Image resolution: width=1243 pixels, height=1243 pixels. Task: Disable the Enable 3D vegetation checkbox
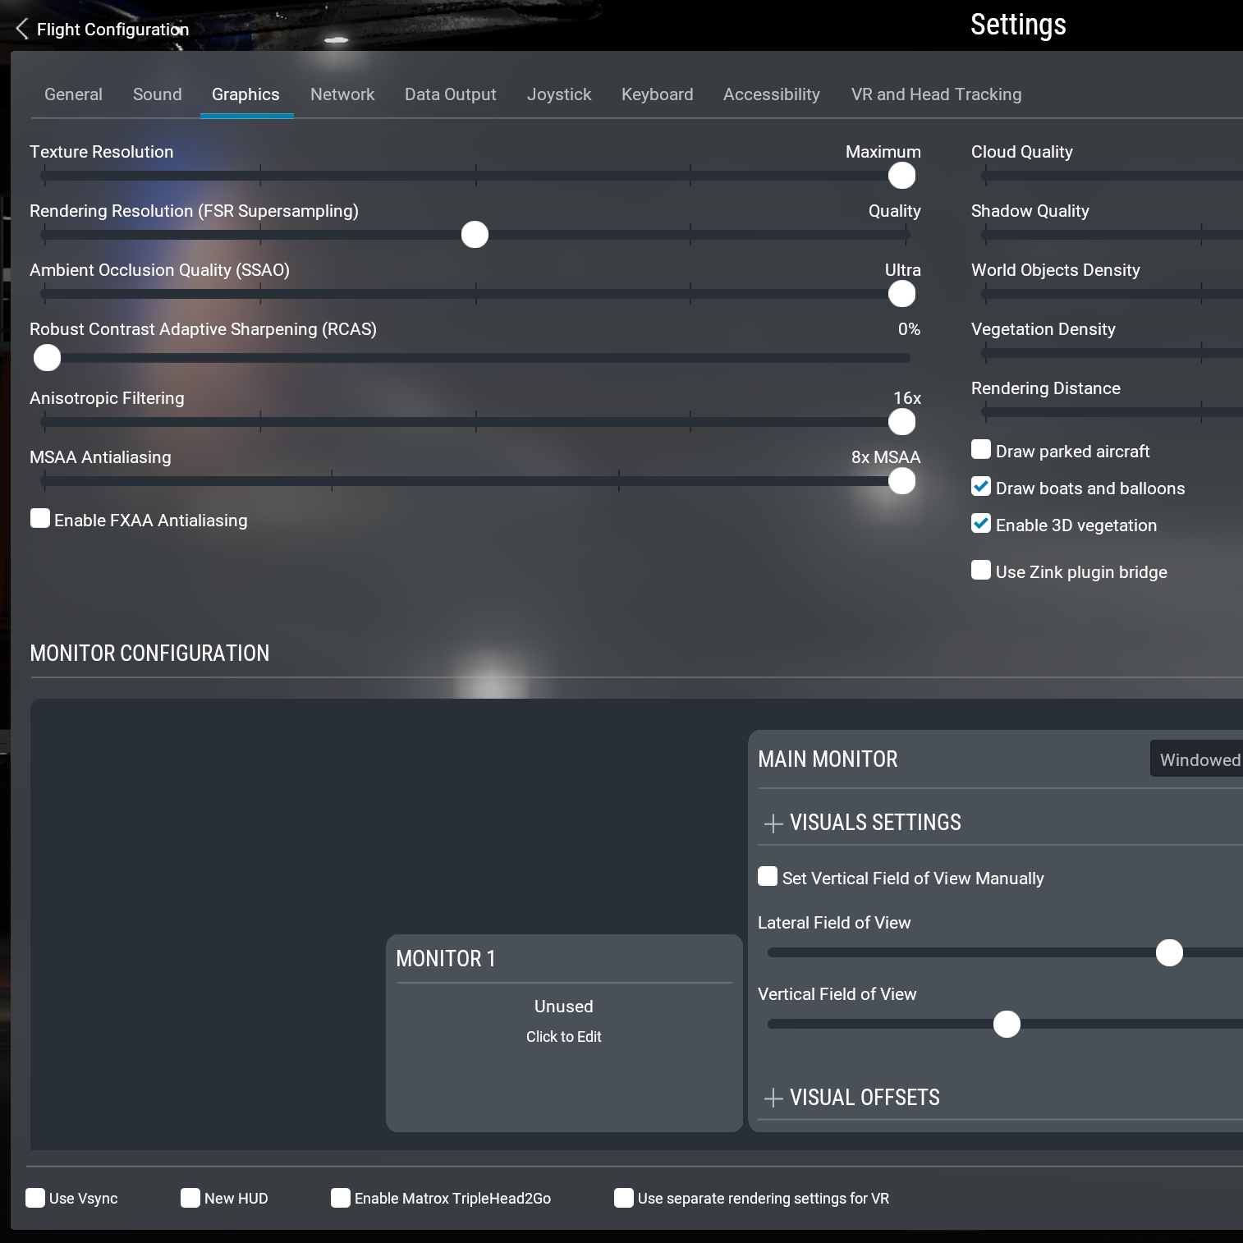tap(981, 523)
